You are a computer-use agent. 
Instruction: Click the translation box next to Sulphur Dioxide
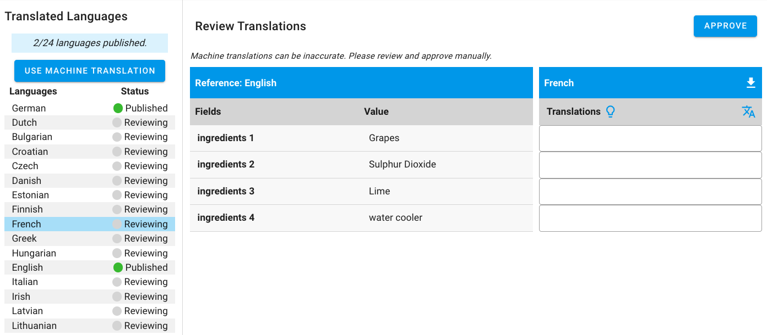click(x=650, y=165)
